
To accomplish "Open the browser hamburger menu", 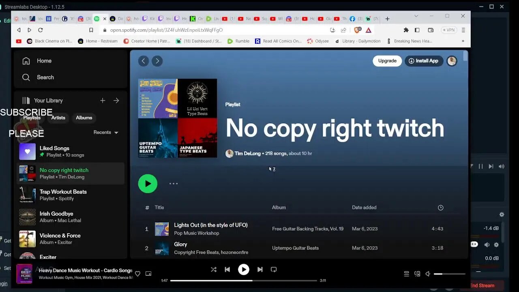I will pyautogui.click(x=463, y=30).
